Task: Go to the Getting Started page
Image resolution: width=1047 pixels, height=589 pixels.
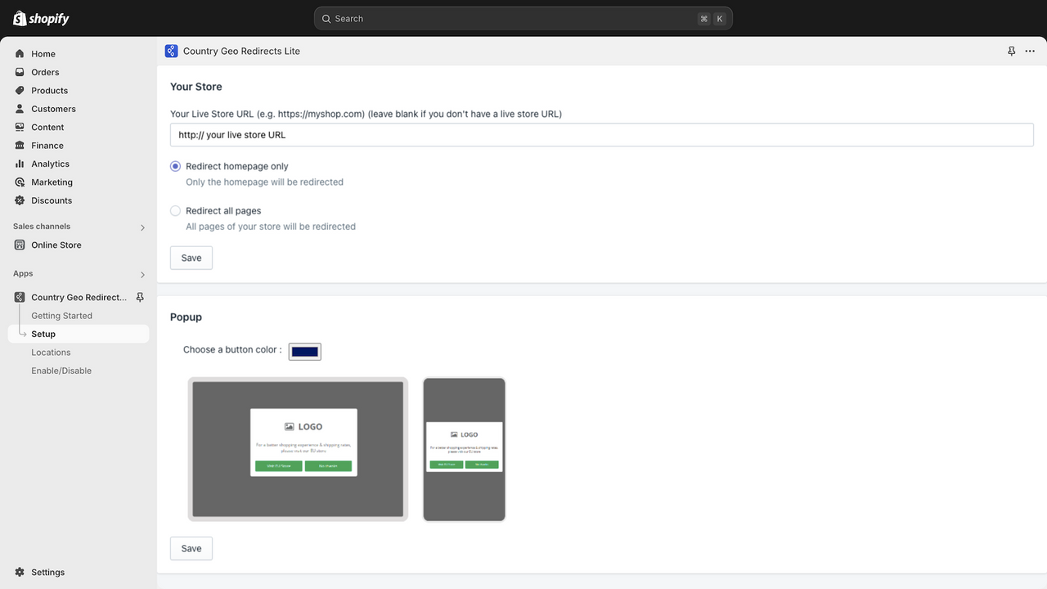Action: 61,315
